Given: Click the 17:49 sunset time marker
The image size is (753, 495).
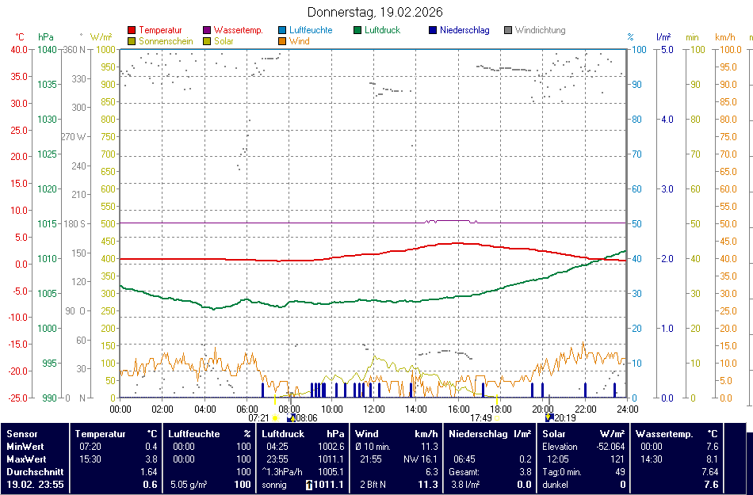Looking at the screenshot, I should 481,418.
